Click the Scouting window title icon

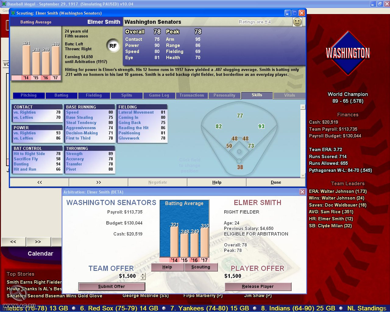click(x=13, y=13)
